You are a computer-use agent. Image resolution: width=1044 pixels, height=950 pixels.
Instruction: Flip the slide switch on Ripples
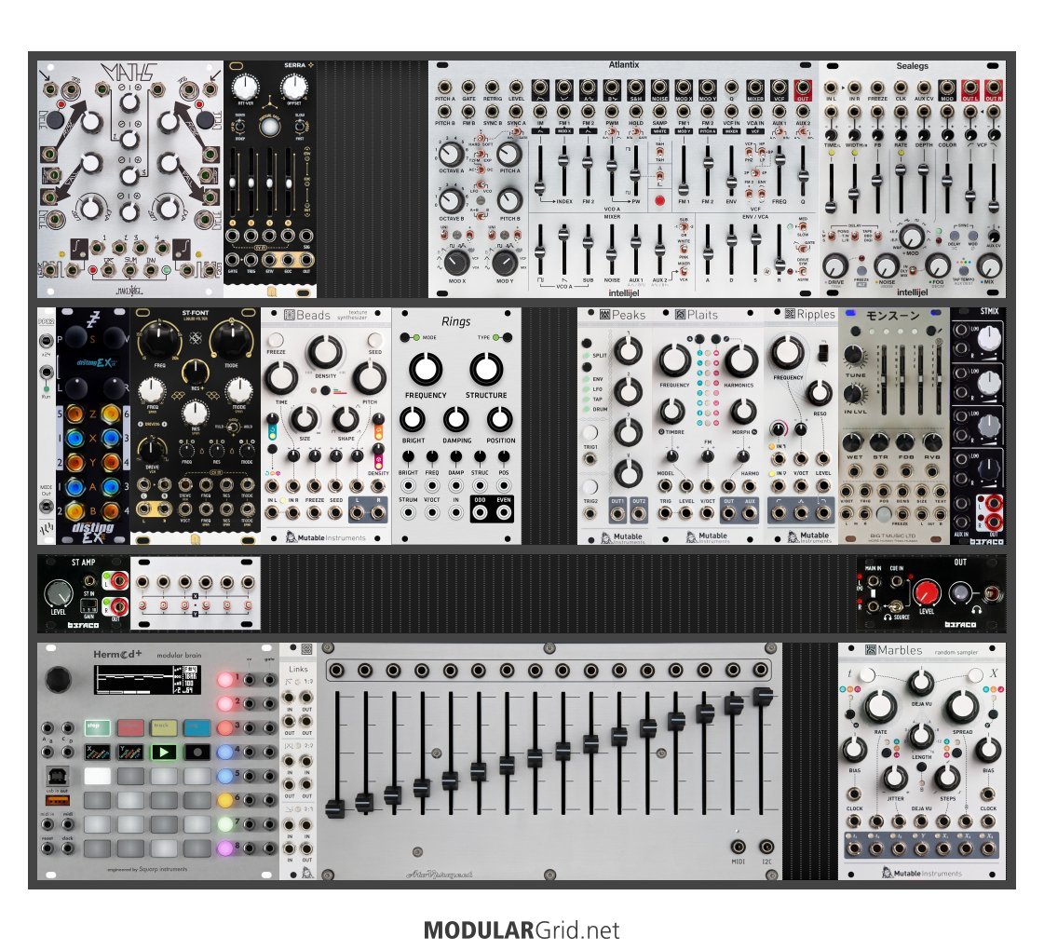(x=823, y=352)
